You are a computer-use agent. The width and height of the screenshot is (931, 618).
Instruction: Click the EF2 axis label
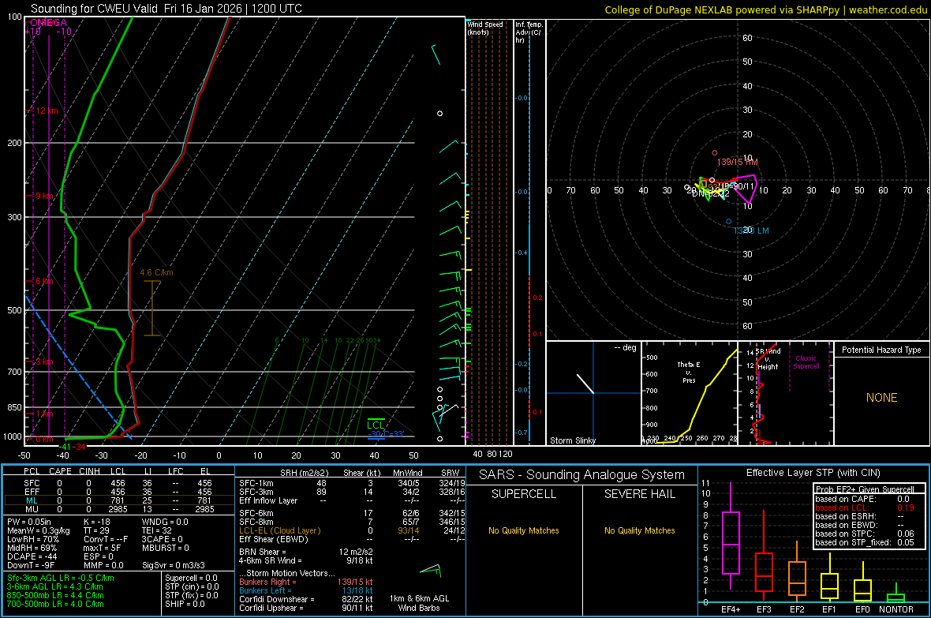click(797, 609)
